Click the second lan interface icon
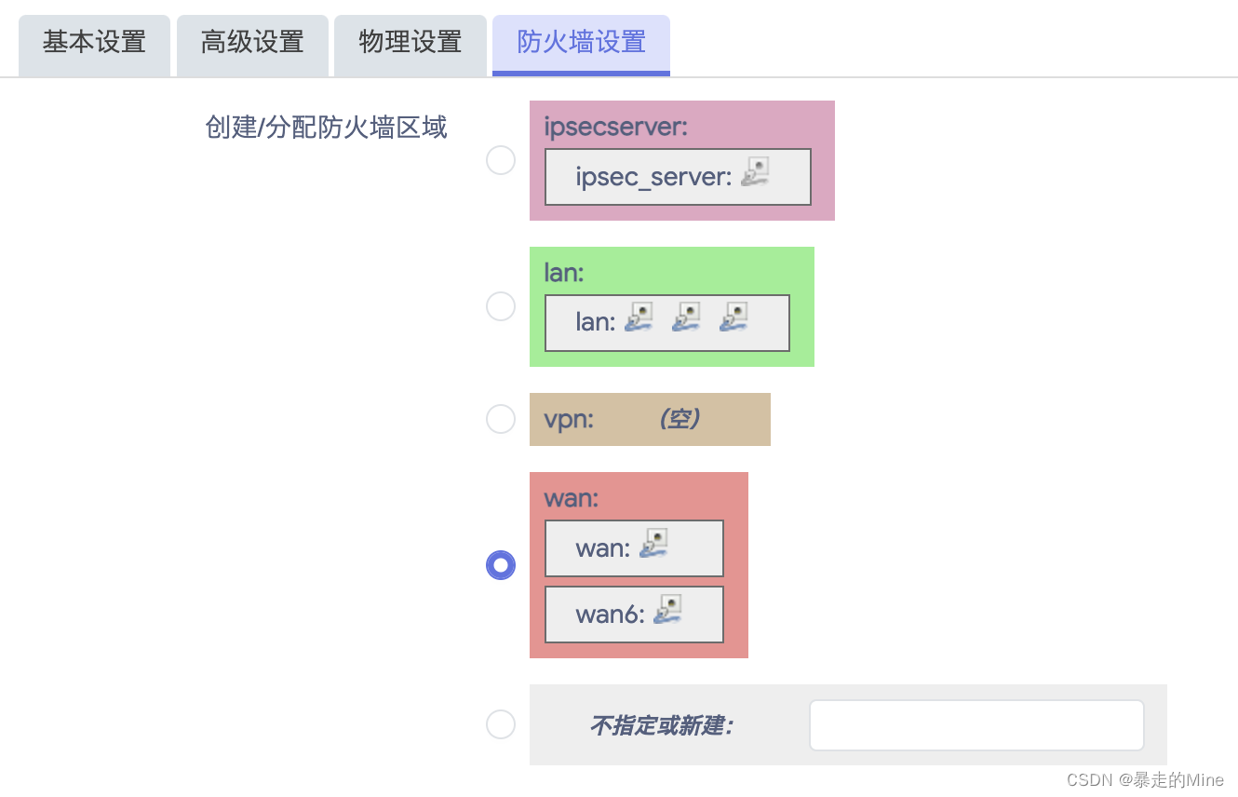The image size is (1238, 797). [686, 317]
